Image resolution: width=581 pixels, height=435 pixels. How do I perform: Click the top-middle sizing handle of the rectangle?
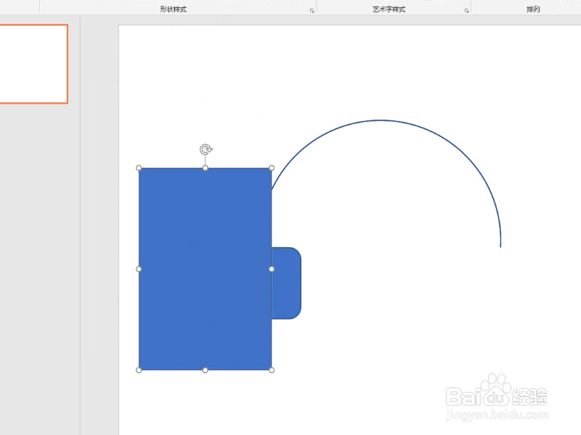click(206, 168)
